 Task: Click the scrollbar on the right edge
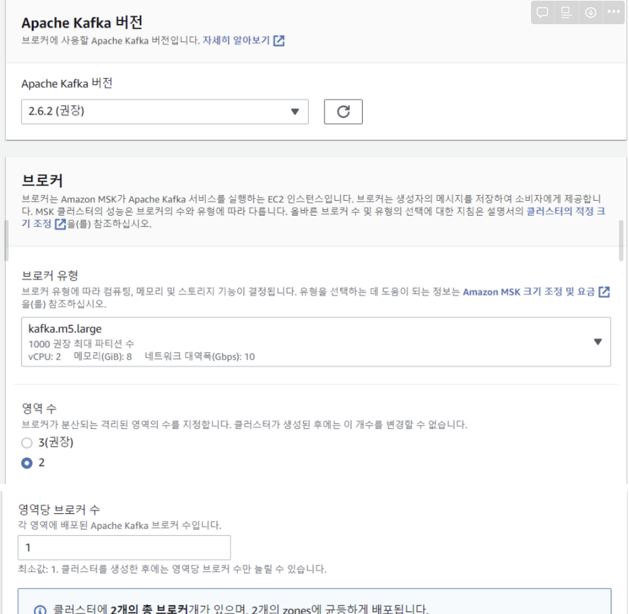tap(621, 241)
